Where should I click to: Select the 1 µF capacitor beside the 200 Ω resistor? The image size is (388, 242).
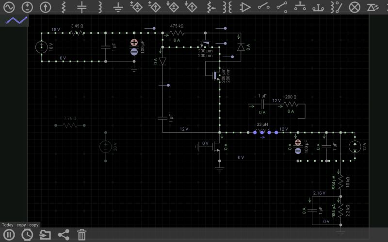(262, 104)
